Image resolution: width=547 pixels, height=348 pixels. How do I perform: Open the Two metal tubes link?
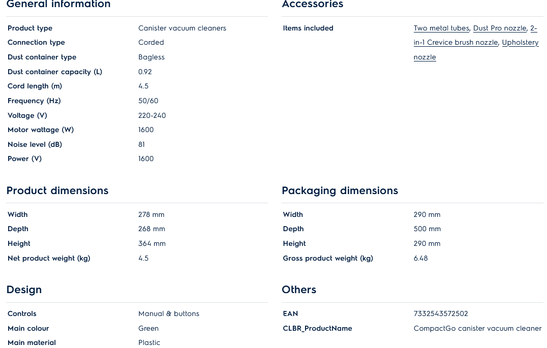pyautogui.click(x=441, y=28)
